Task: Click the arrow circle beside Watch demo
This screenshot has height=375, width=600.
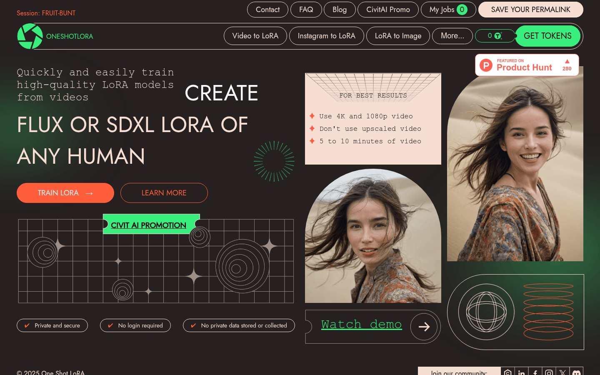Action: pos(424,327)
